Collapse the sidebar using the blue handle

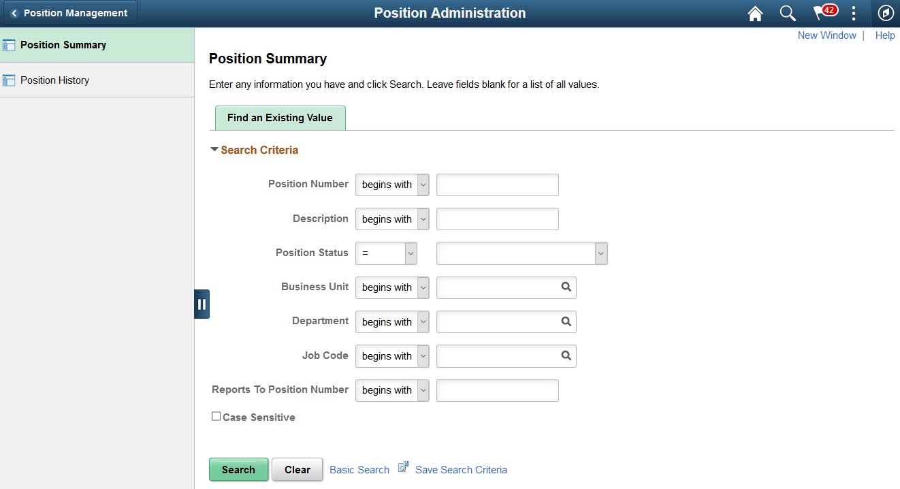(x=202, y=304)
